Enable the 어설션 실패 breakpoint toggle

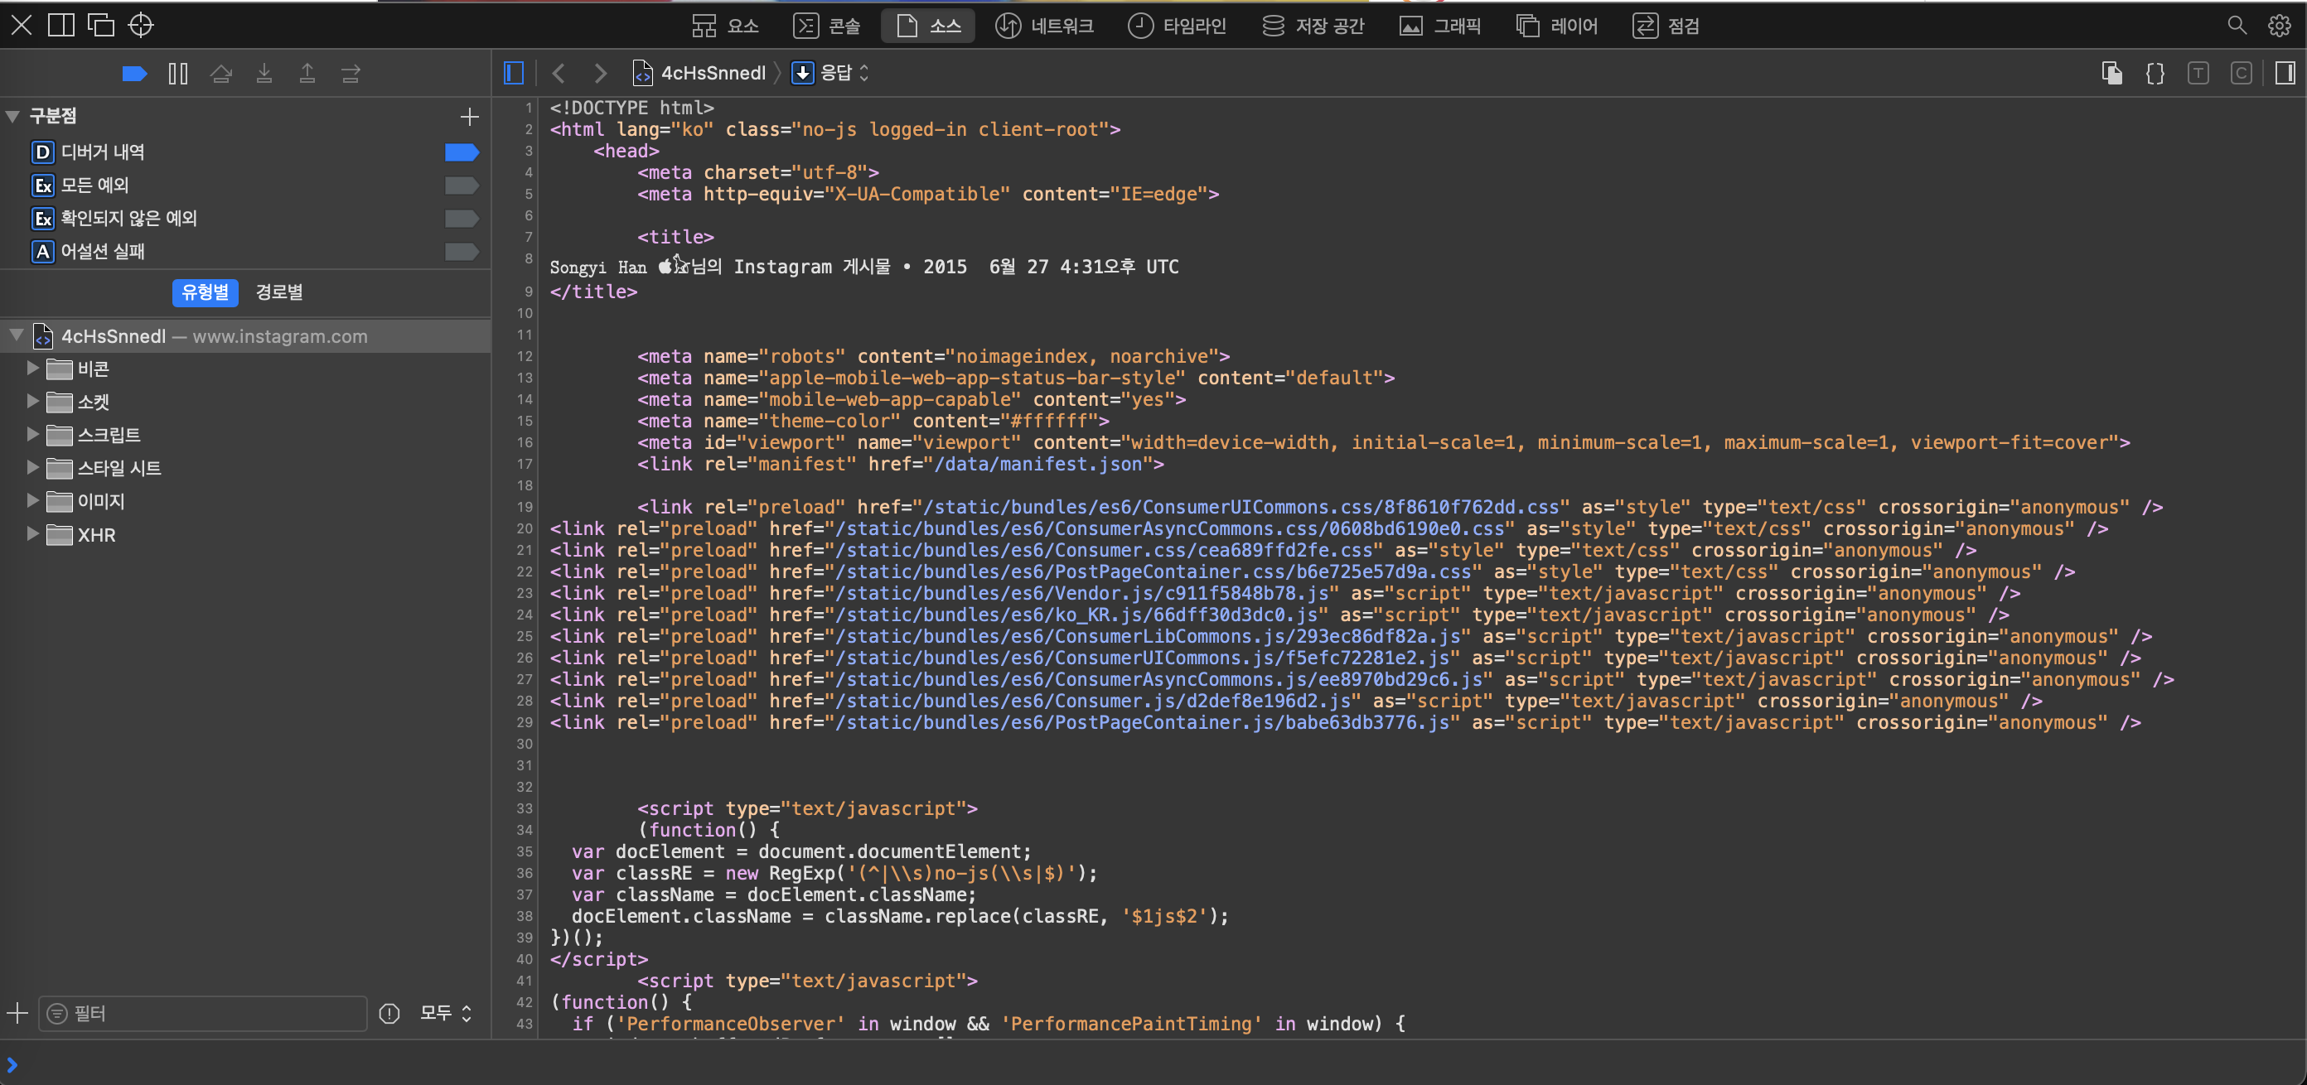tap(462, 252)
